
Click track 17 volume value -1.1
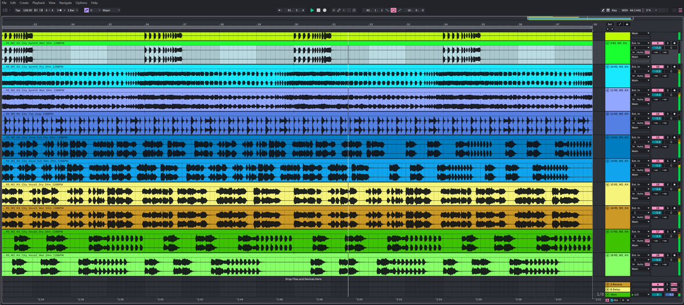point(657,236)
